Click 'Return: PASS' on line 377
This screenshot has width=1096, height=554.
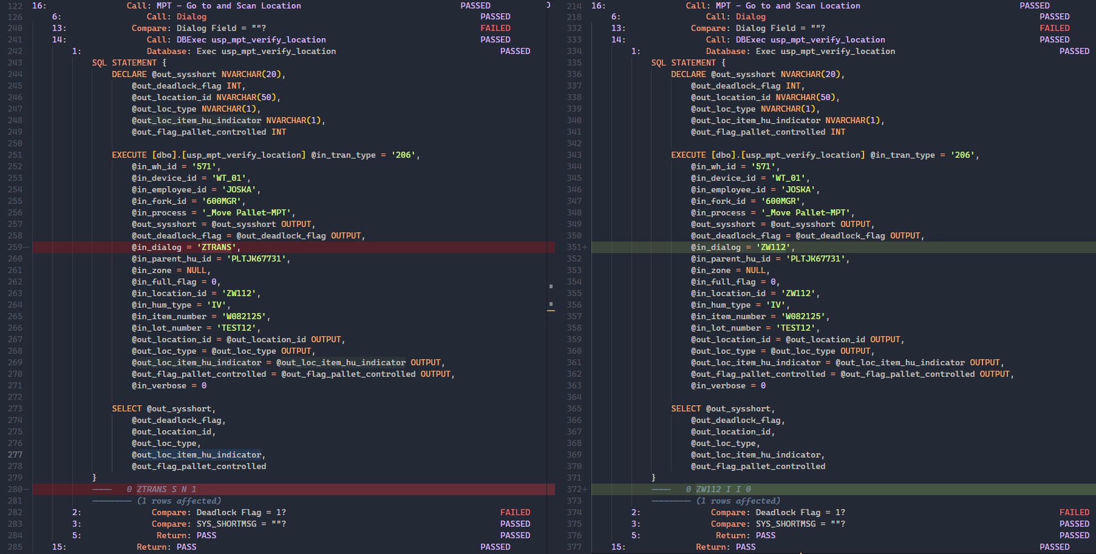726,547
